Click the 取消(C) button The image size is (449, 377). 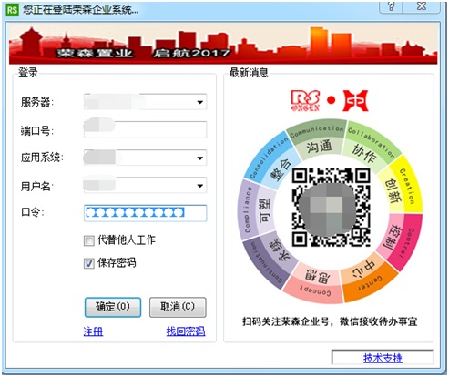click(x=178, y=307)
